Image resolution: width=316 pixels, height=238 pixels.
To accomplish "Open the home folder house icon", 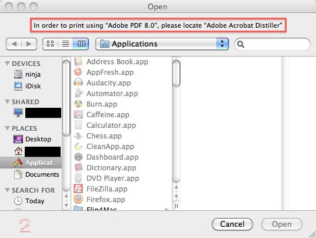I will (18, 151).
